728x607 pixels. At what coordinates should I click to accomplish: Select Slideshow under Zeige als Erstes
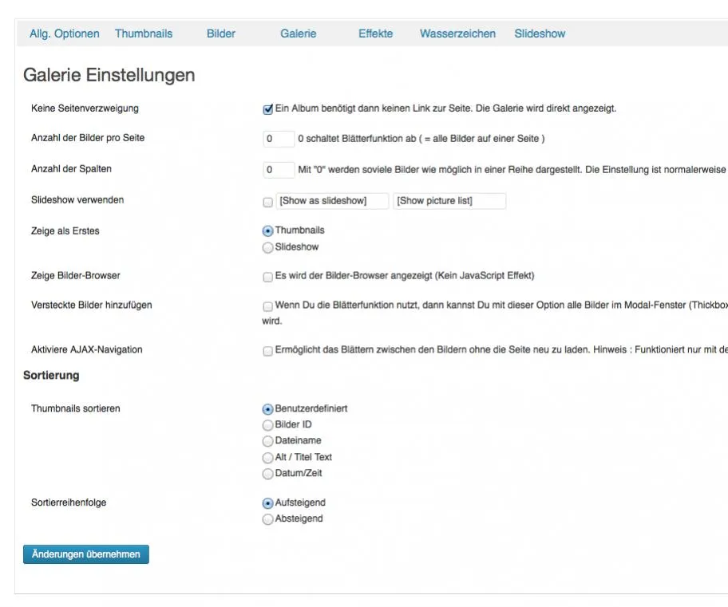tap(268, 248)
